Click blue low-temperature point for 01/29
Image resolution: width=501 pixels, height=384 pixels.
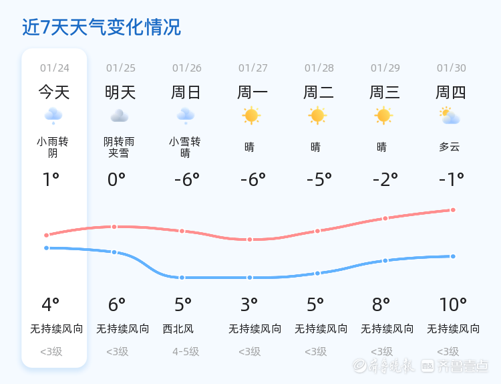tap(385, 260)
